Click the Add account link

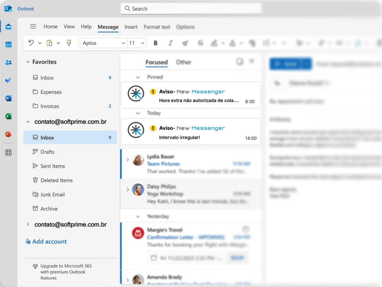49,241
